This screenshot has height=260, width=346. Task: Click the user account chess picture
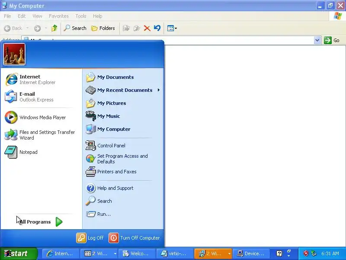point(14,55)
